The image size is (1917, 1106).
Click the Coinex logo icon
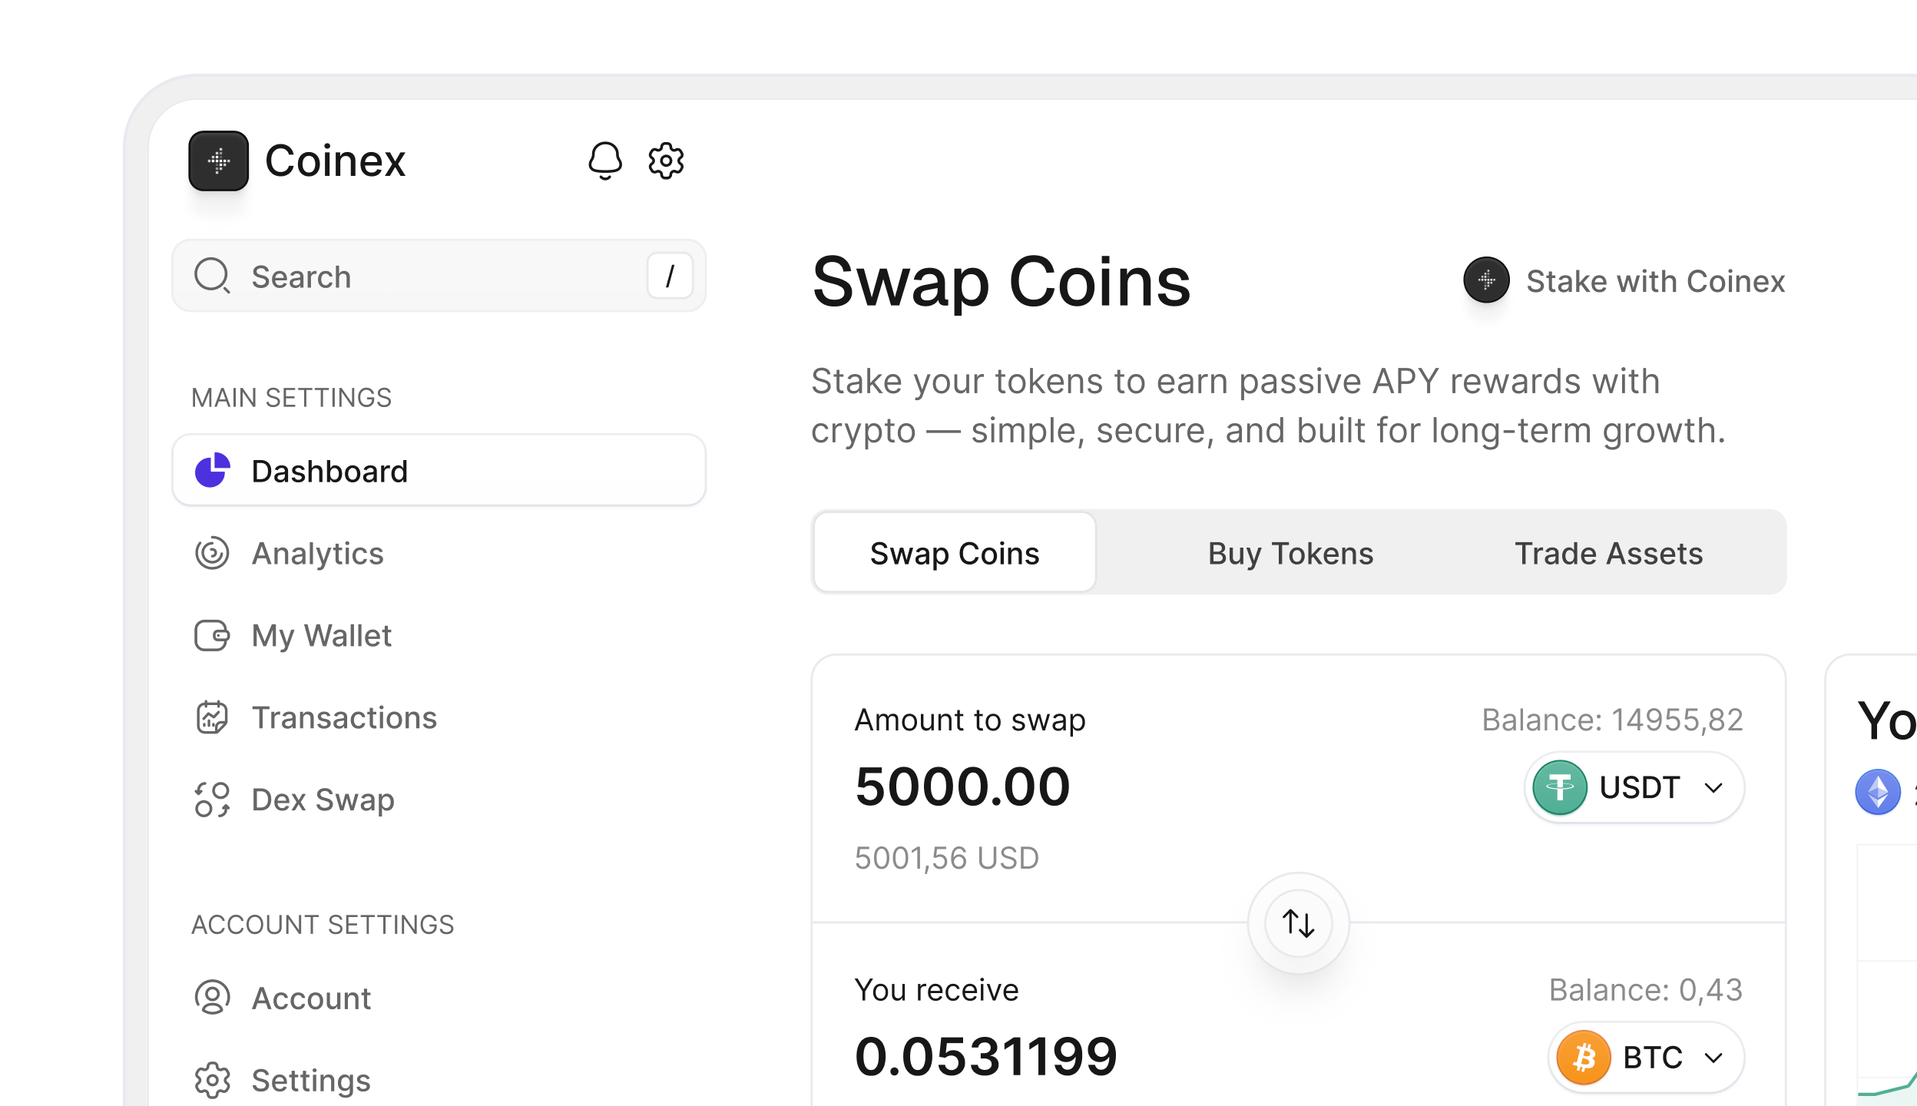point(219,161)
